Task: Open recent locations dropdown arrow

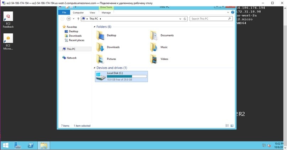Action: tap(74, 19)
